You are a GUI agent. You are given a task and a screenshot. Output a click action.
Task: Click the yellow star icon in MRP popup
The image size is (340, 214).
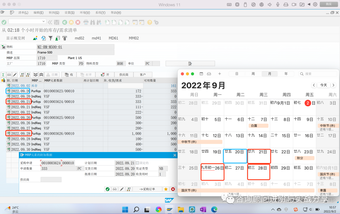pos(166,189)
